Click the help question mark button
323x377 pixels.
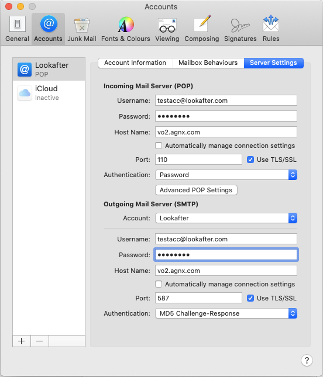tap(307, 360)
